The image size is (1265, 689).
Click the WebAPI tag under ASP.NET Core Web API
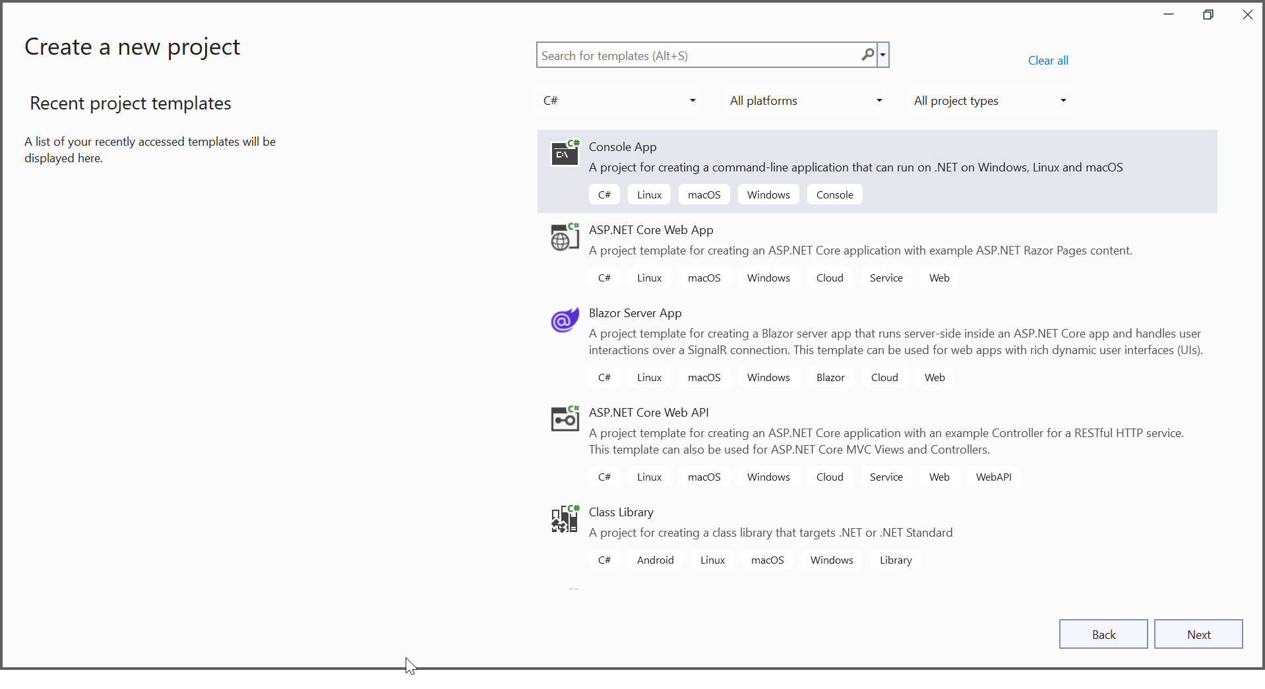(x=993, y=477)
